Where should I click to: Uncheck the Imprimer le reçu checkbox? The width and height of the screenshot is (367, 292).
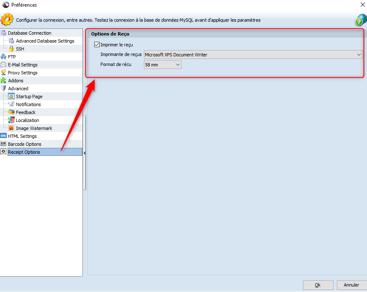[97, 45]
